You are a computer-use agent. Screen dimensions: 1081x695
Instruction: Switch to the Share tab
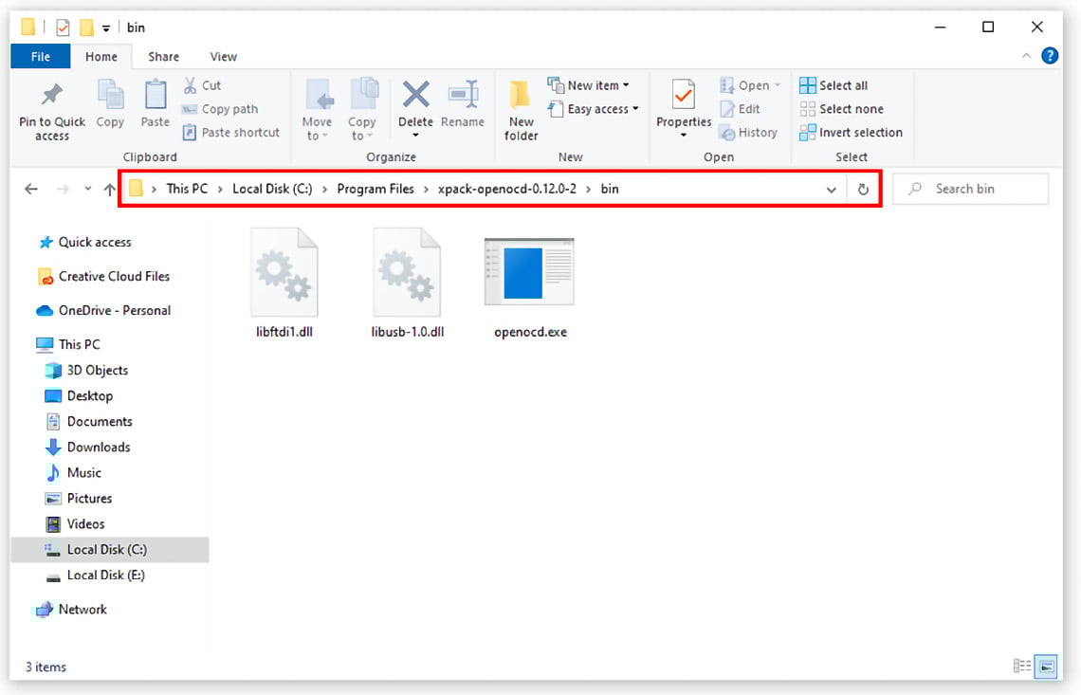click(x=163, y=57)
